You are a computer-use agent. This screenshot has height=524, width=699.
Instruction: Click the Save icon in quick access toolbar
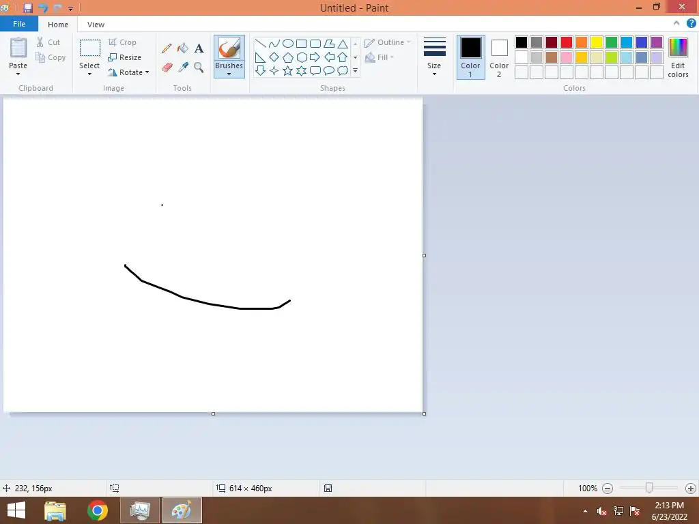coord(27,8)
